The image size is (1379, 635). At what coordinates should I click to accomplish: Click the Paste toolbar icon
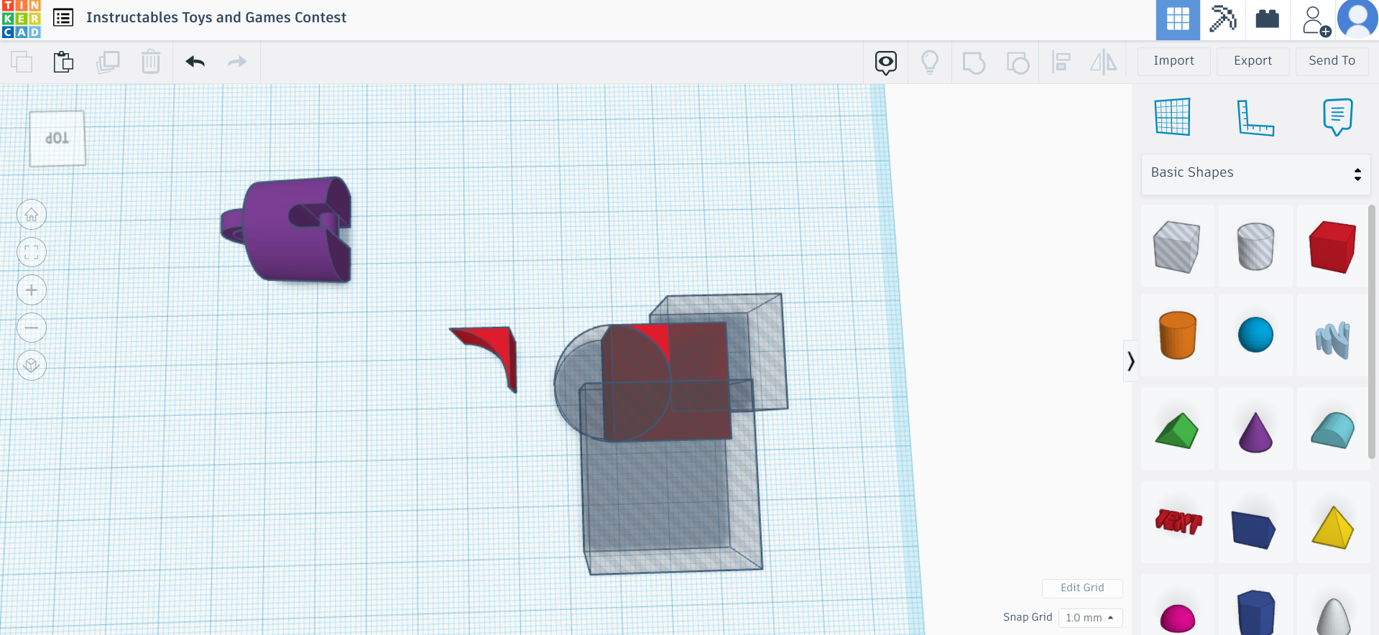click(x=63, y=62)
